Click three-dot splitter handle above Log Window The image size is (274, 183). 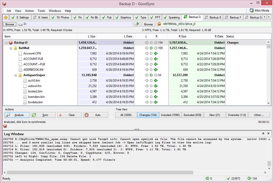point(137,129)
